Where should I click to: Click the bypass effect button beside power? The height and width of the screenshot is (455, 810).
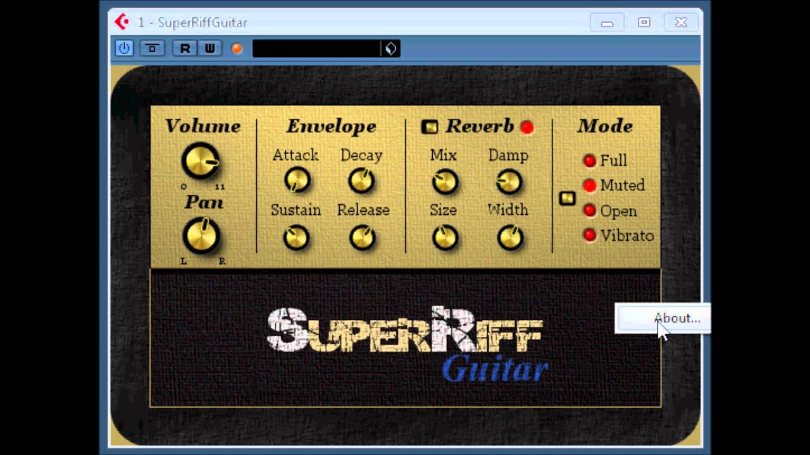coord(152,48)
